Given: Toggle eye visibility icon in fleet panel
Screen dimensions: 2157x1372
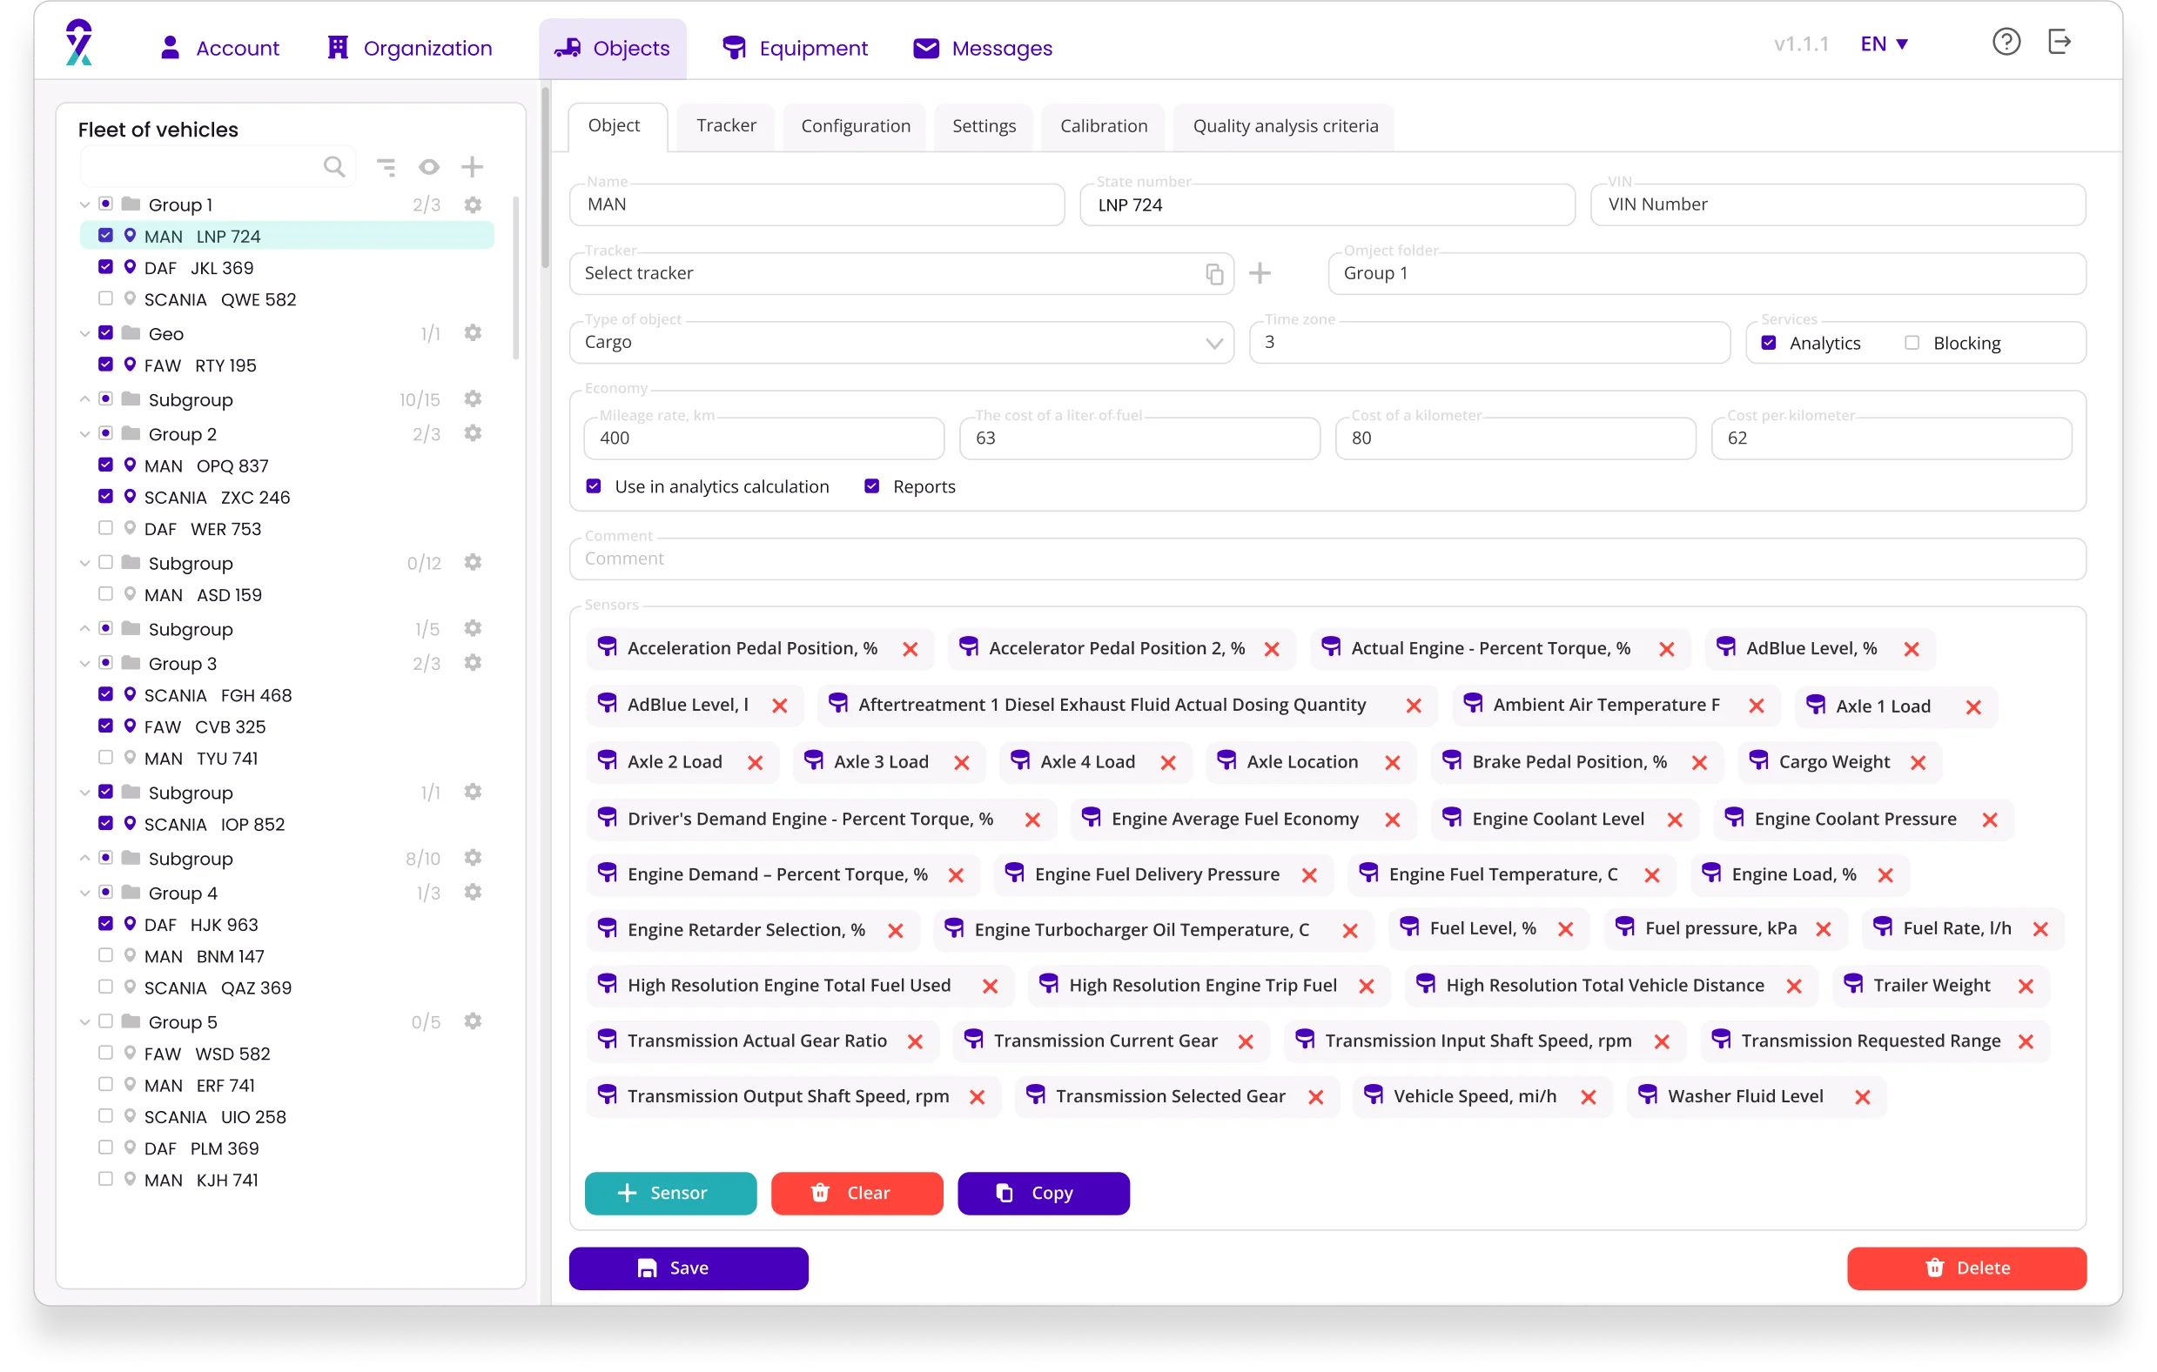Looking at the screenshot, I should pos(429,166).
